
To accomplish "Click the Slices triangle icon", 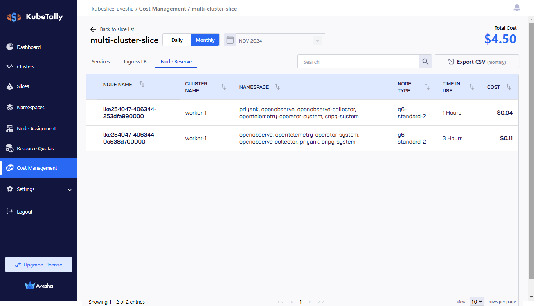I will click(10, 86).
